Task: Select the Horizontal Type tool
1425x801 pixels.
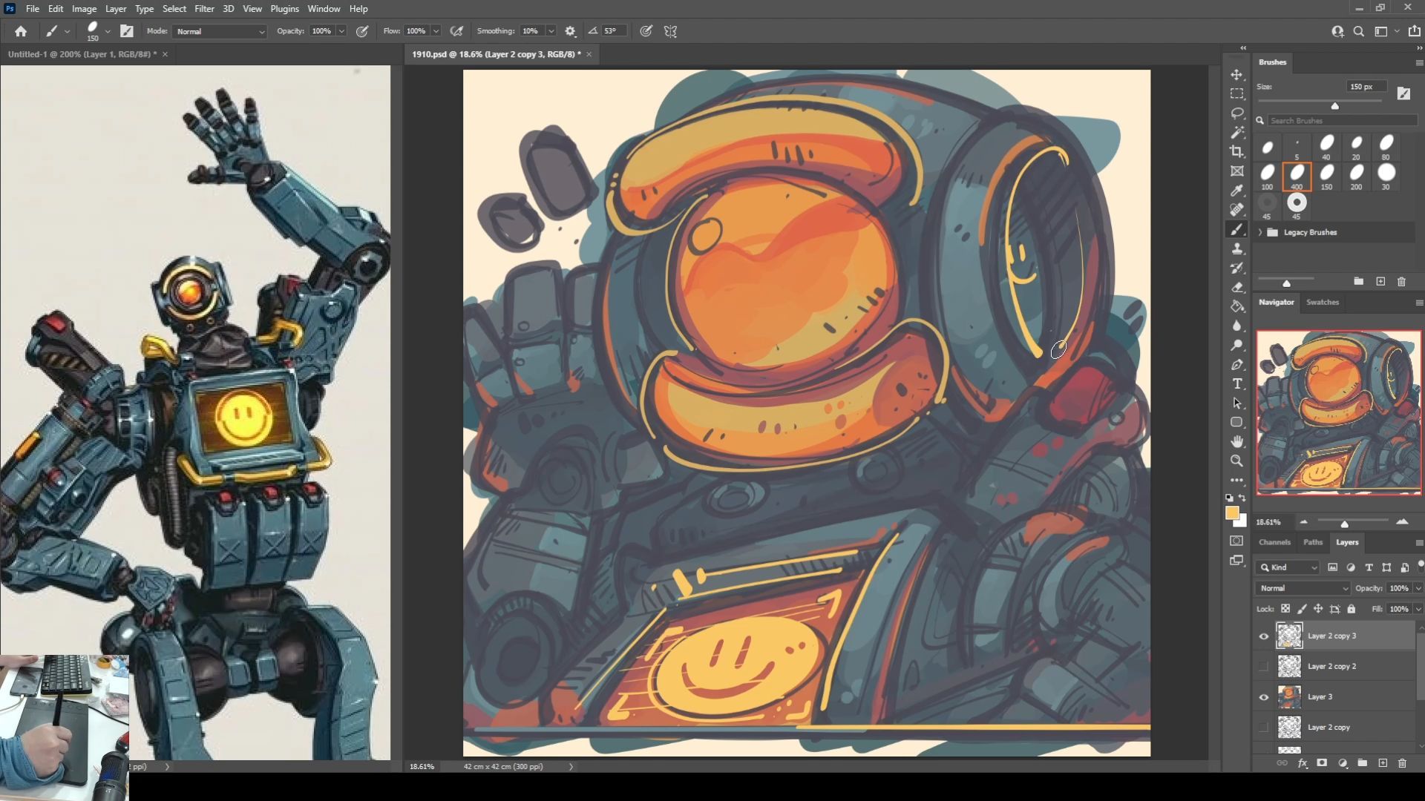Action: tap(1236, 384)
